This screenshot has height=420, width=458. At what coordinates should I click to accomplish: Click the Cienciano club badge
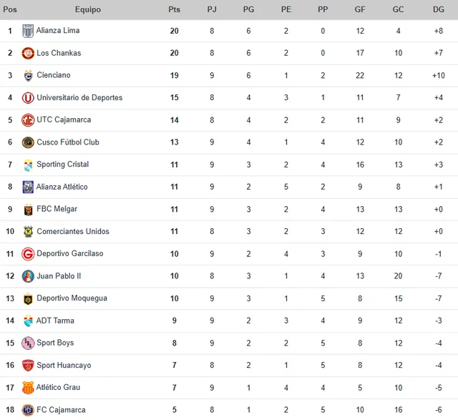(28, 75)
